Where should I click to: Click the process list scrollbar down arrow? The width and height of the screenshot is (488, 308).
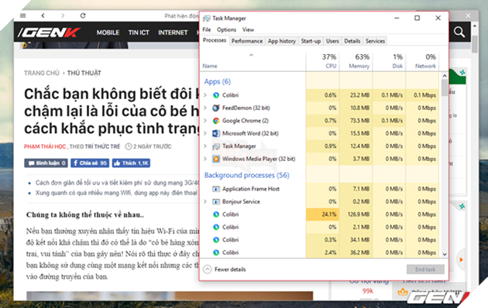coord(445,254)
